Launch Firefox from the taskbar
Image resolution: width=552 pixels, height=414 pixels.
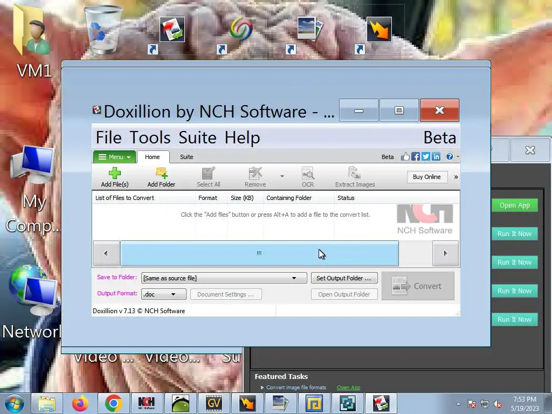tap(80, 403)
